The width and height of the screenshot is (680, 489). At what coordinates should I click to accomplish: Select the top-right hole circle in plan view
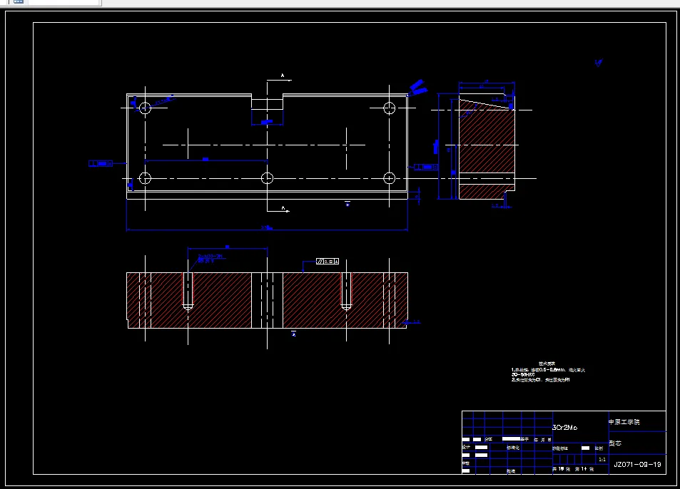(390, 108)
